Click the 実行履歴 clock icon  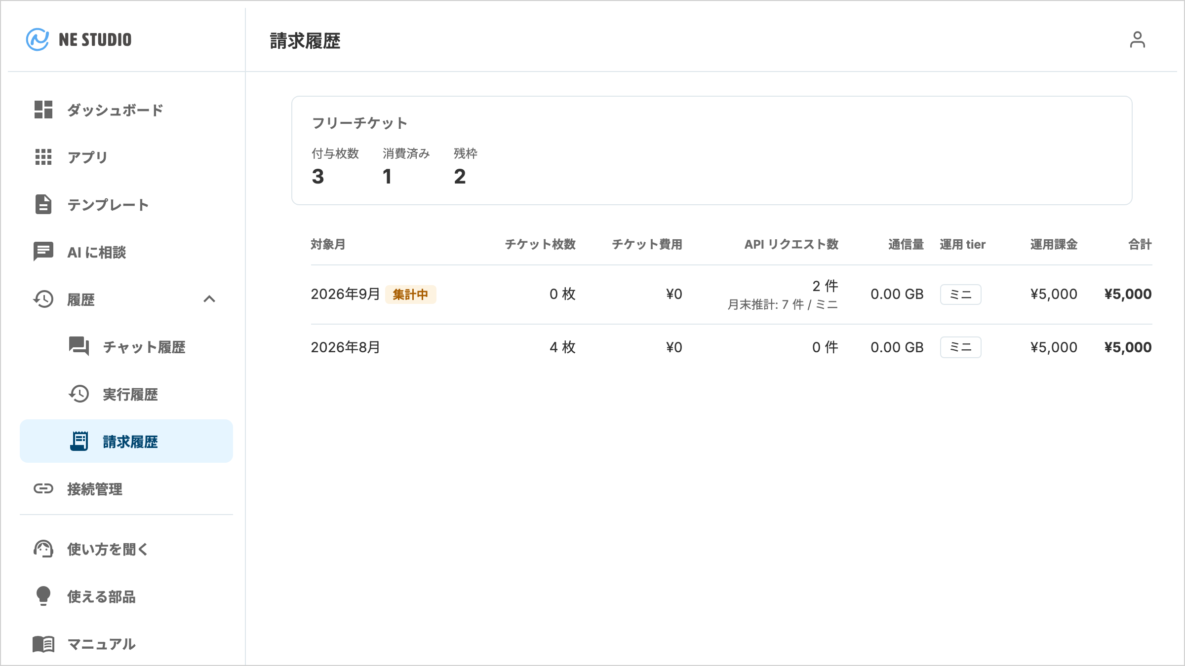[79, 394]
